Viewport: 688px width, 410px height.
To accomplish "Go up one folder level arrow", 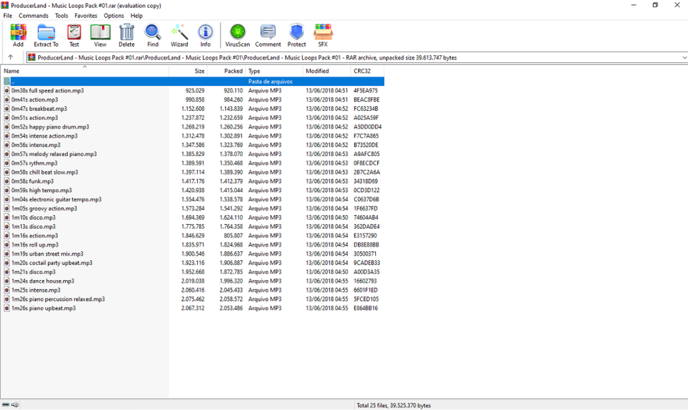I will click(x=10, y=57).
